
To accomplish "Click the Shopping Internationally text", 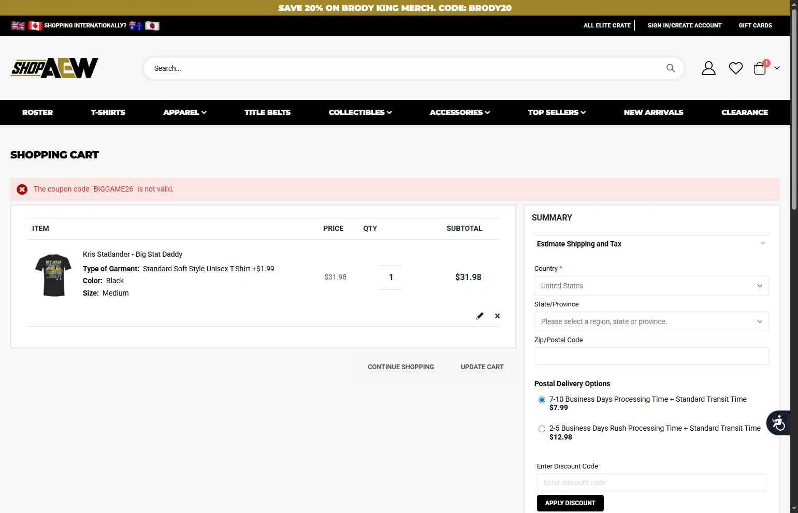I will [85, 25].
